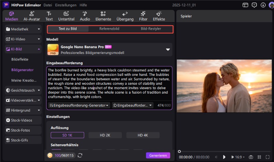Screen dimensions: 274x162
Task: Toggle the player grid overlay icon
Action: tap(259, 157)
